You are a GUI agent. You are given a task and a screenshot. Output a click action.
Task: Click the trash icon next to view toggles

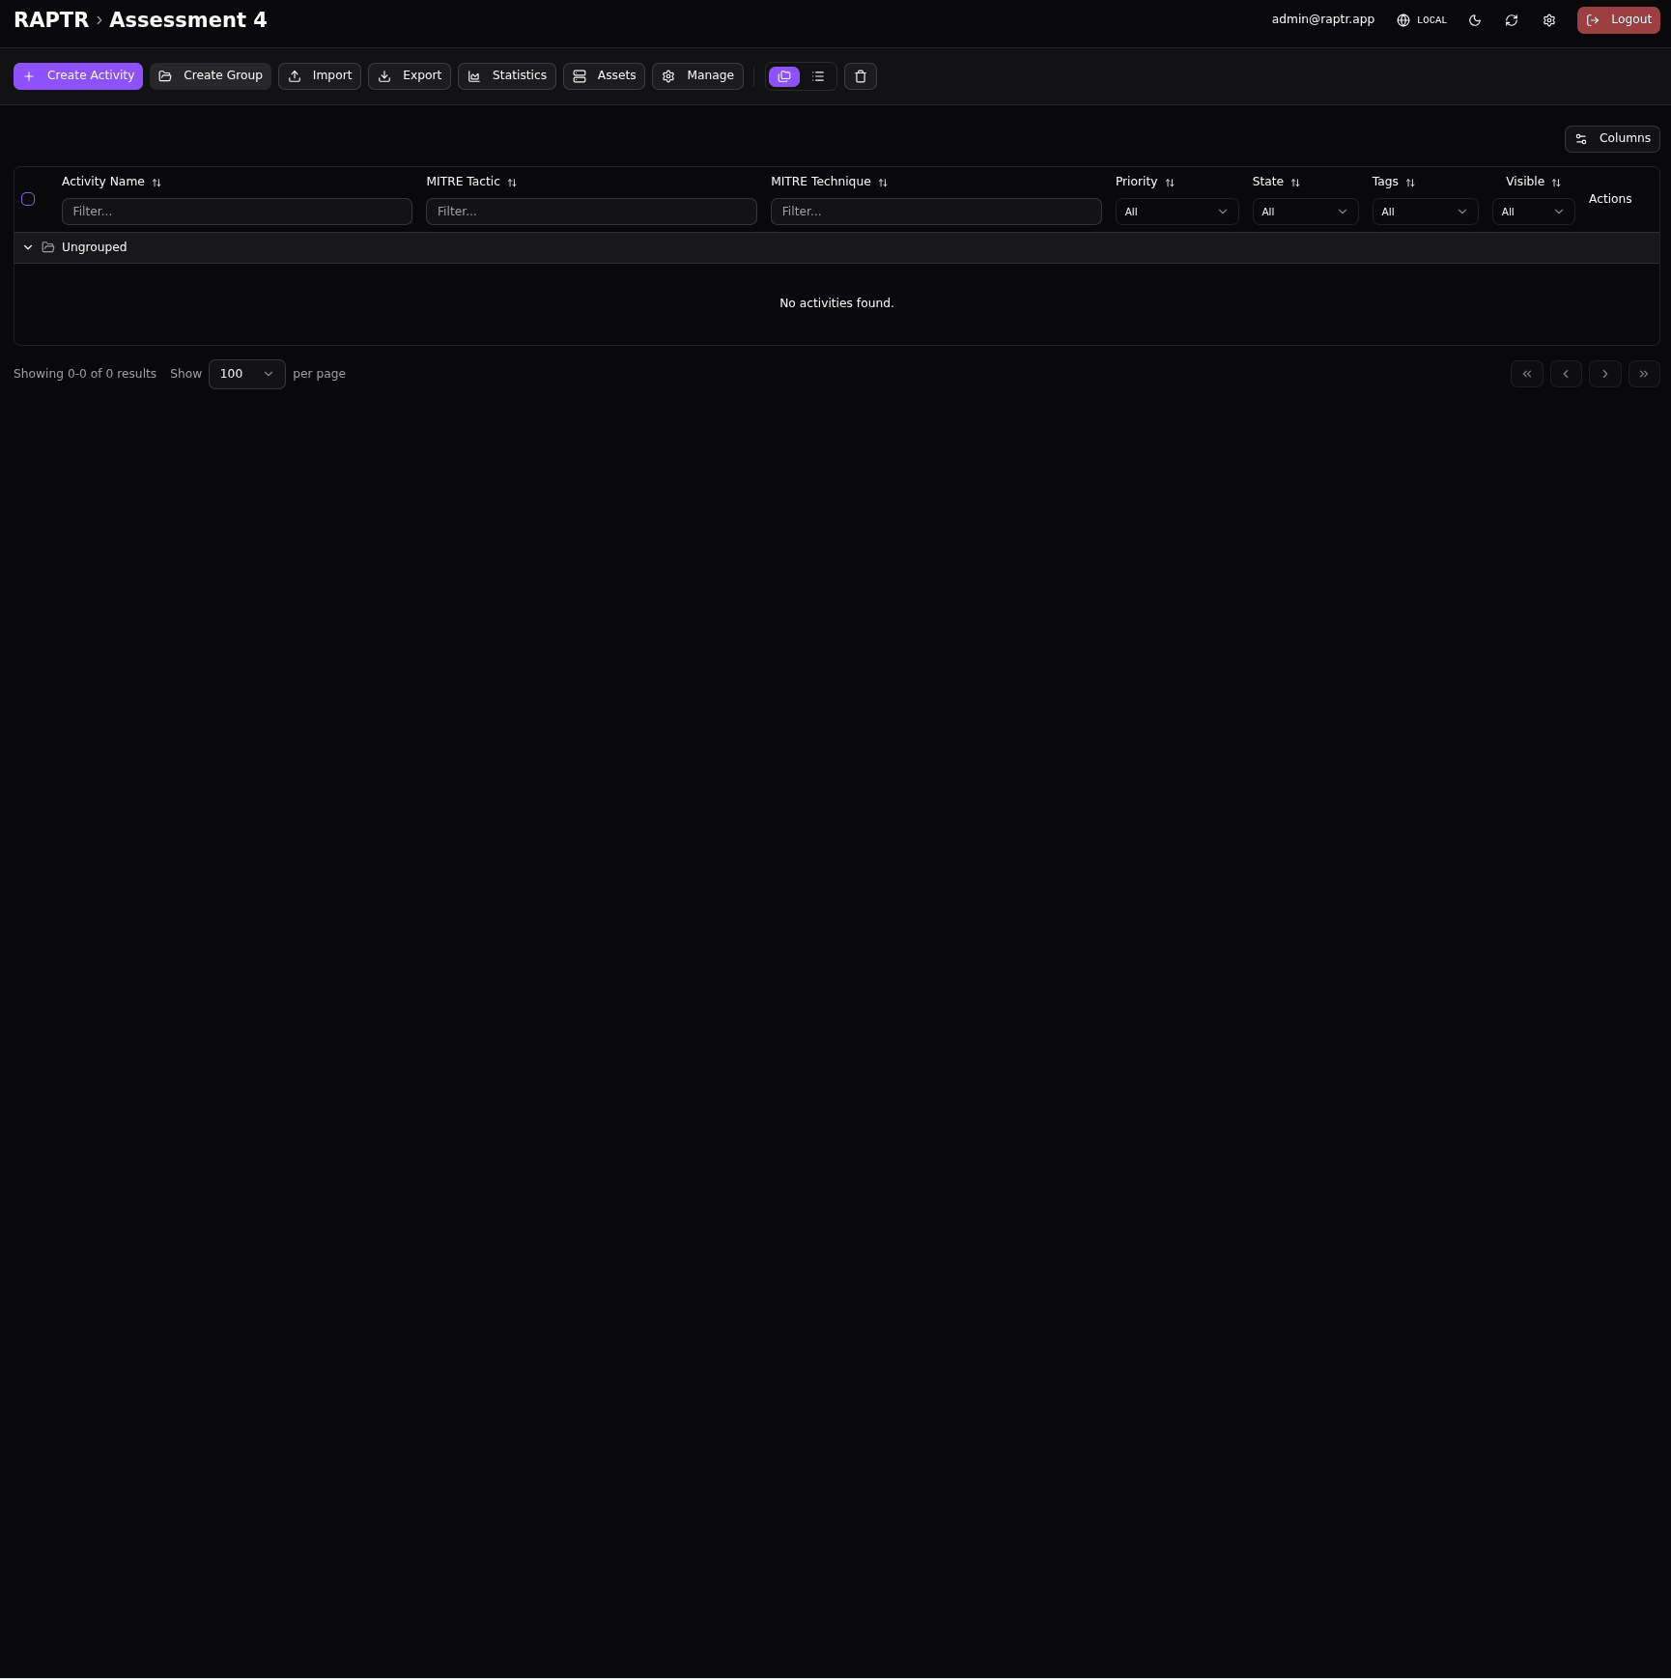859,76
